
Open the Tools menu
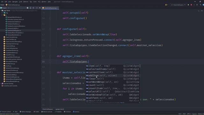[35, 2]
